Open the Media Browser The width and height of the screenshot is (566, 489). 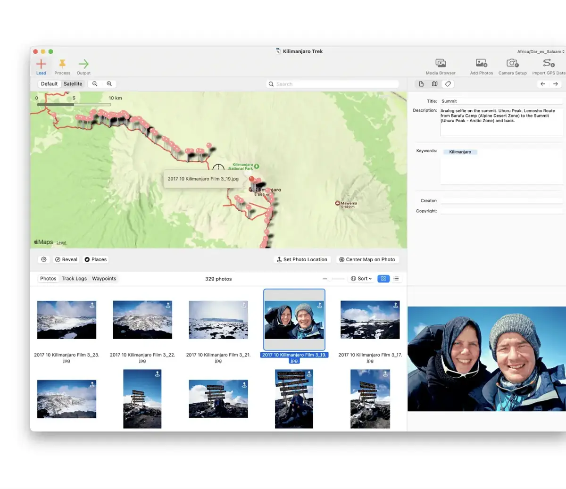440,65
